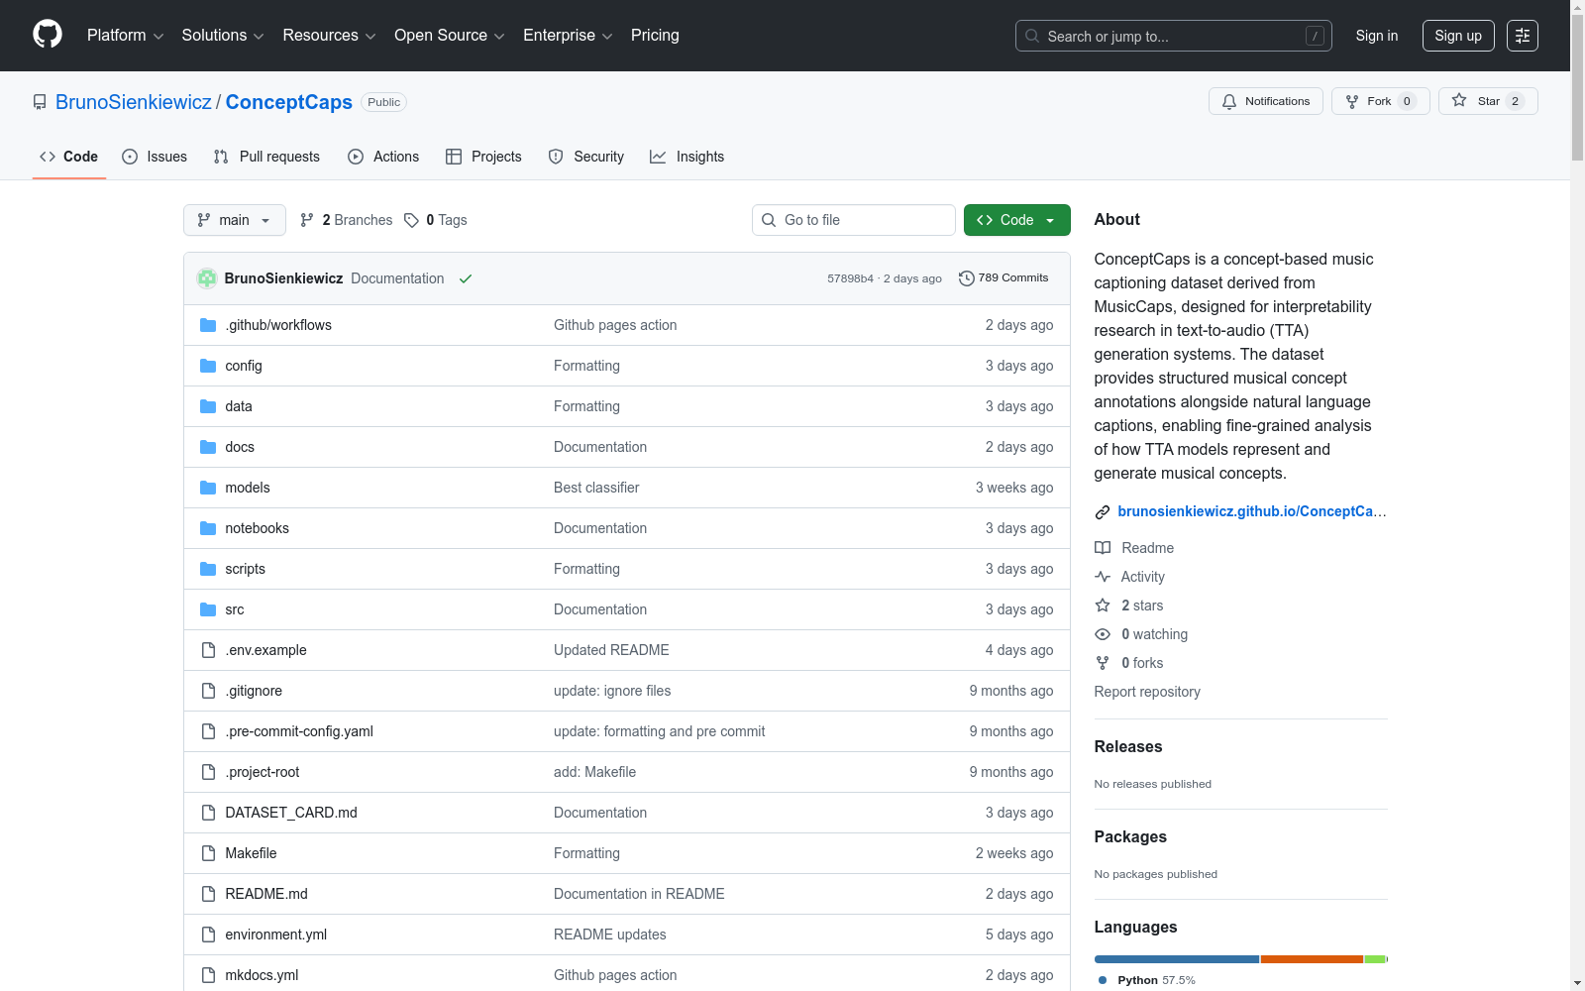Open the 789 Commits history link
This screenshot has height=991, width=1585.
click(1004, 278)
